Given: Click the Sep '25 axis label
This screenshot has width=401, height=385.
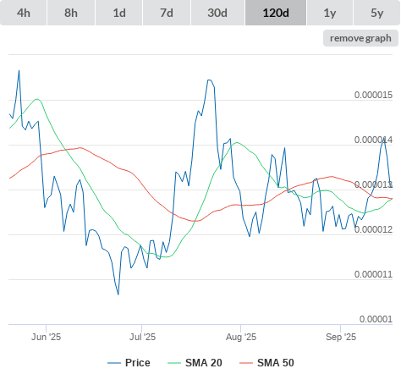Looking at the screenshot, I should pos(341,337).
